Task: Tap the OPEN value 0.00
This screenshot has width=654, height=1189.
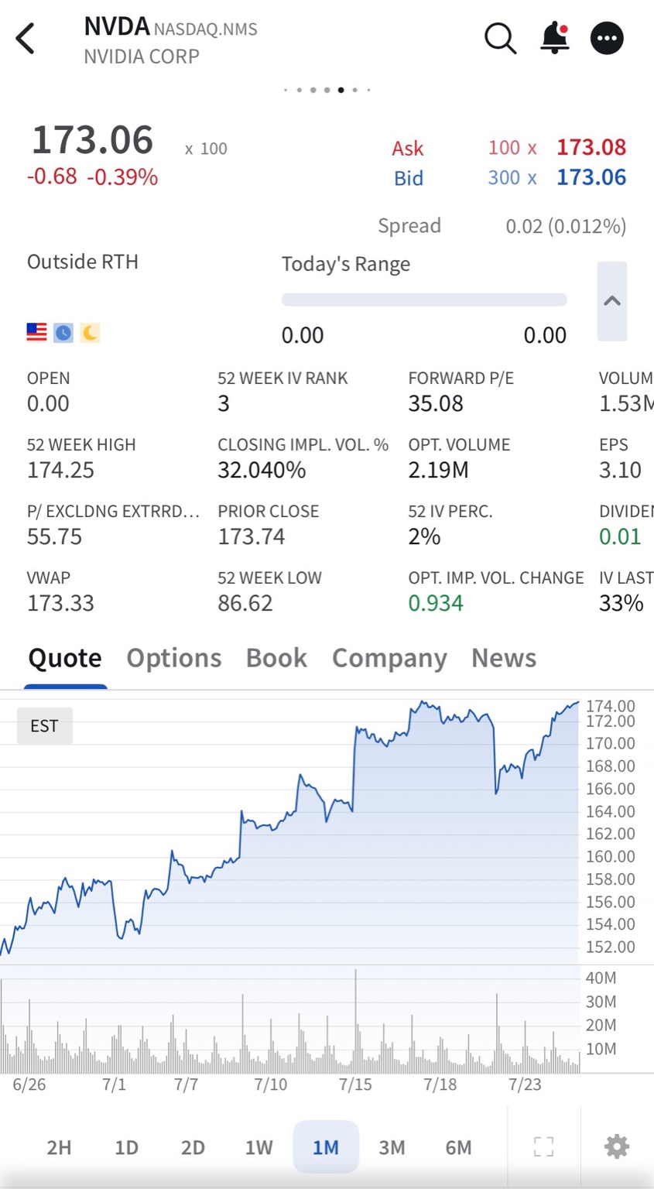Action: coord(48,403)
